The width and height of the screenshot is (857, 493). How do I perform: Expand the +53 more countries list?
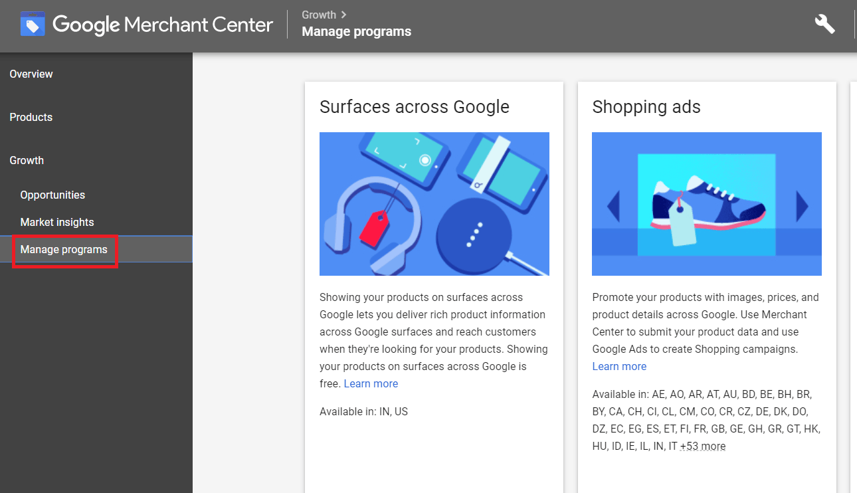[703, 446]
